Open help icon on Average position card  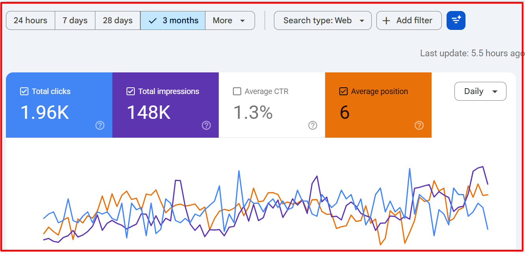click(x=419, y=125)
